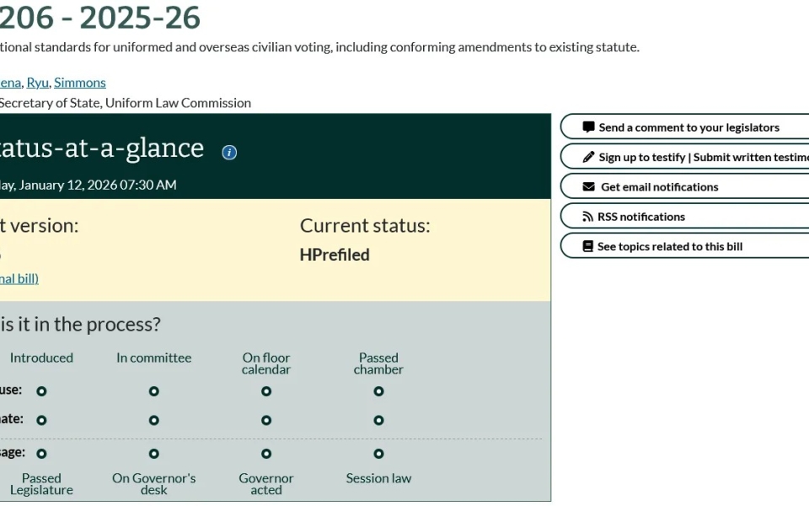Click House On floor calendar status dot

pos(266,391)
